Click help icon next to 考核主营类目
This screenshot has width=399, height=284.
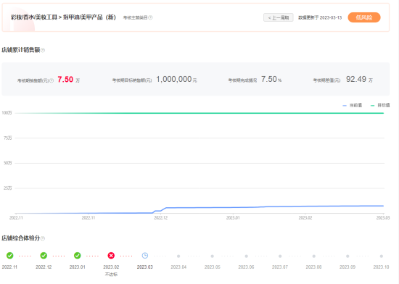click(150, 17)
